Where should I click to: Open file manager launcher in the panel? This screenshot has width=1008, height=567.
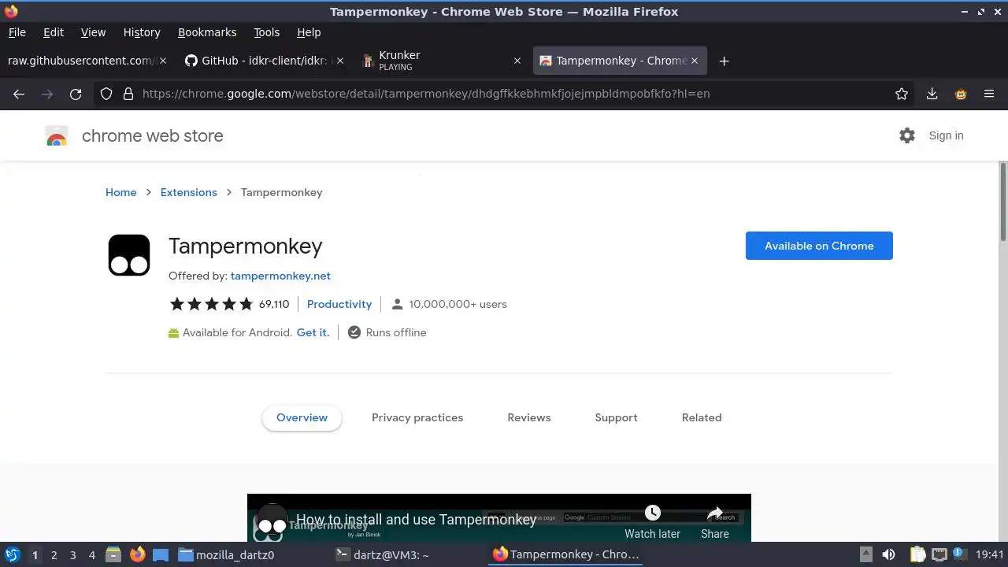113,554
